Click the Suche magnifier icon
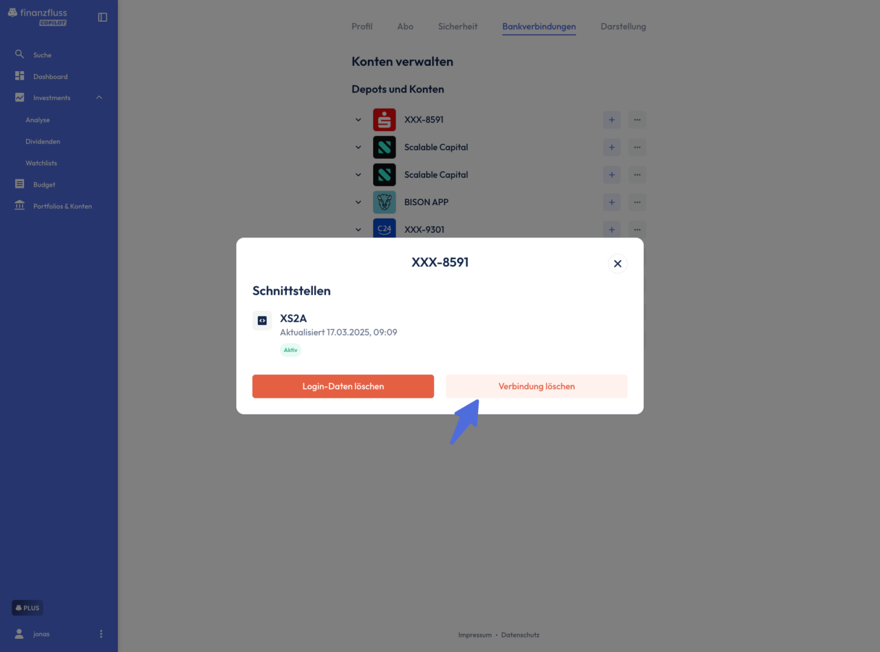880x652 pixels. pos(19,54)
